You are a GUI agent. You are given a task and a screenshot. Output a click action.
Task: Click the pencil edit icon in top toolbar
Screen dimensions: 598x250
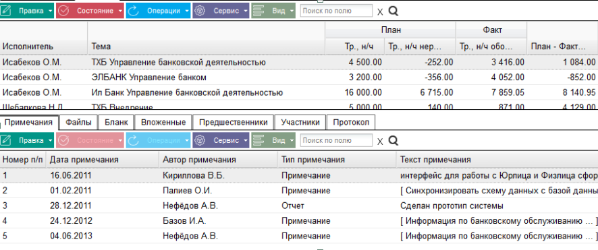(6, 11)
